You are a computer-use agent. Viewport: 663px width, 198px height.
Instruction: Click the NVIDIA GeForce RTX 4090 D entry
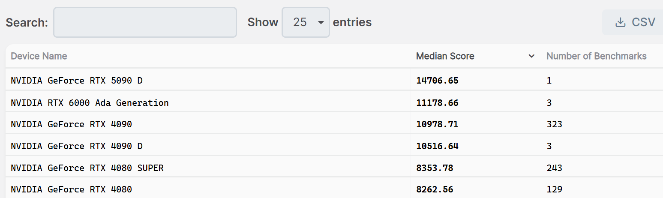(x=77, y=146)
